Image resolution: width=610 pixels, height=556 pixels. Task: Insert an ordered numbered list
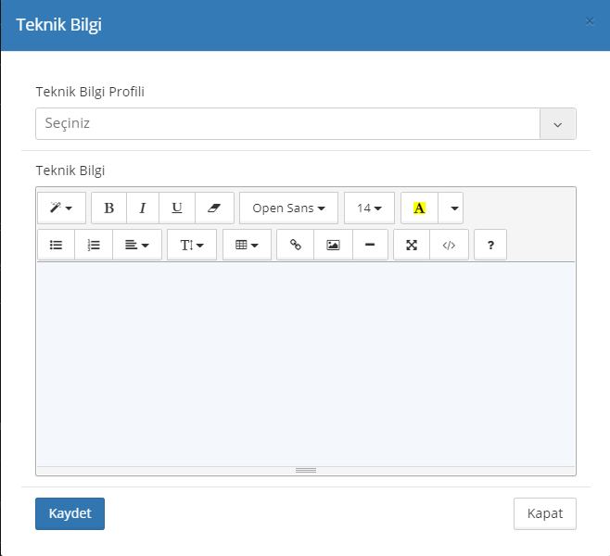(x=93, y=245)
